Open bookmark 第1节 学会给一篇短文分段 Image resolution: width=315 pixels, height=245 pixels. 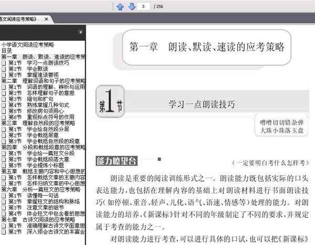click(41, 153)
